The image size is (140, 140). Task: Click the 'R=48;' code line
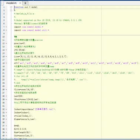point(17,126)
